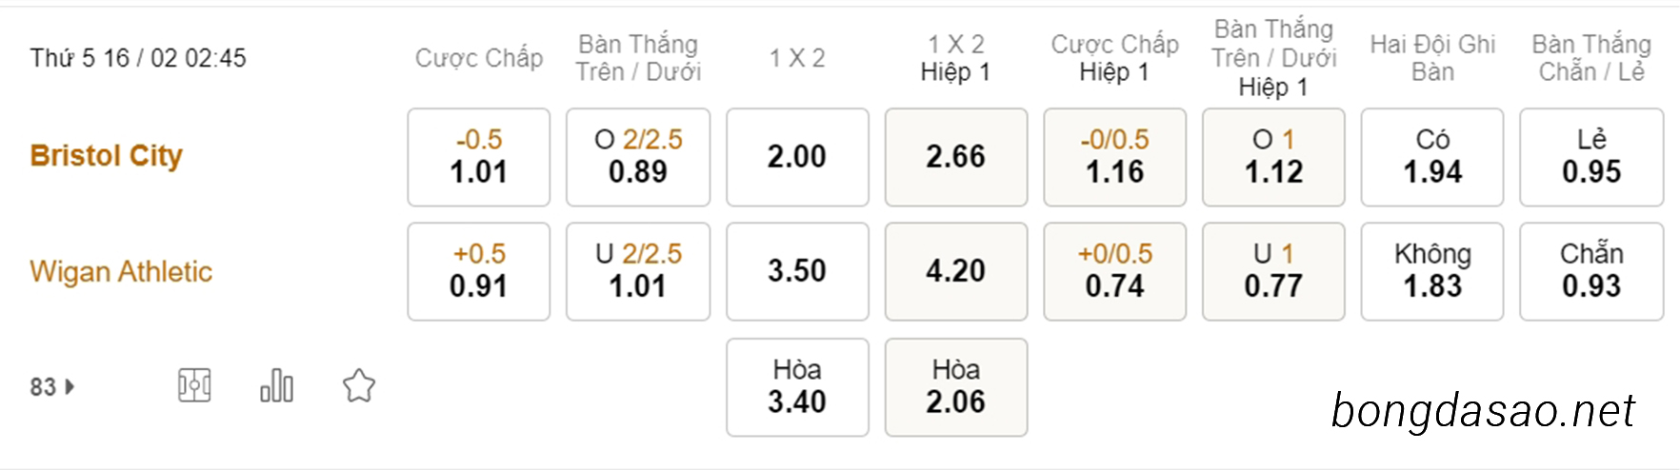Mark match as favorite with star icon
Screen dimensions: 1680x470
(359, 385)
